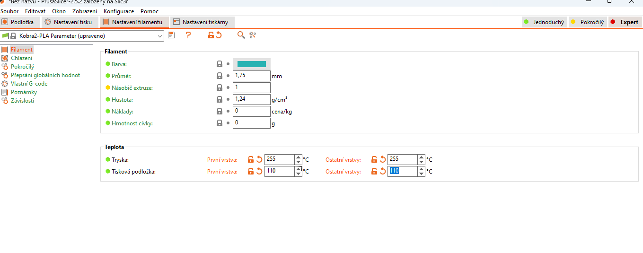
Task: Increase Tisková podložka Ostatní vrstvy temperature
Action: click(x=421, y=169)
